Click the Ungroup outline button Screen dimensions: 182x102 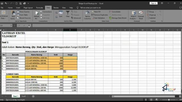coord(151,15)
